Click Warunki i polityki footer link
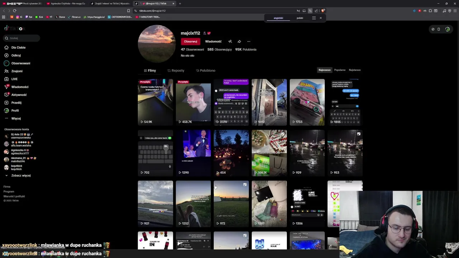The image size is (459, 258). coord(14,196)
